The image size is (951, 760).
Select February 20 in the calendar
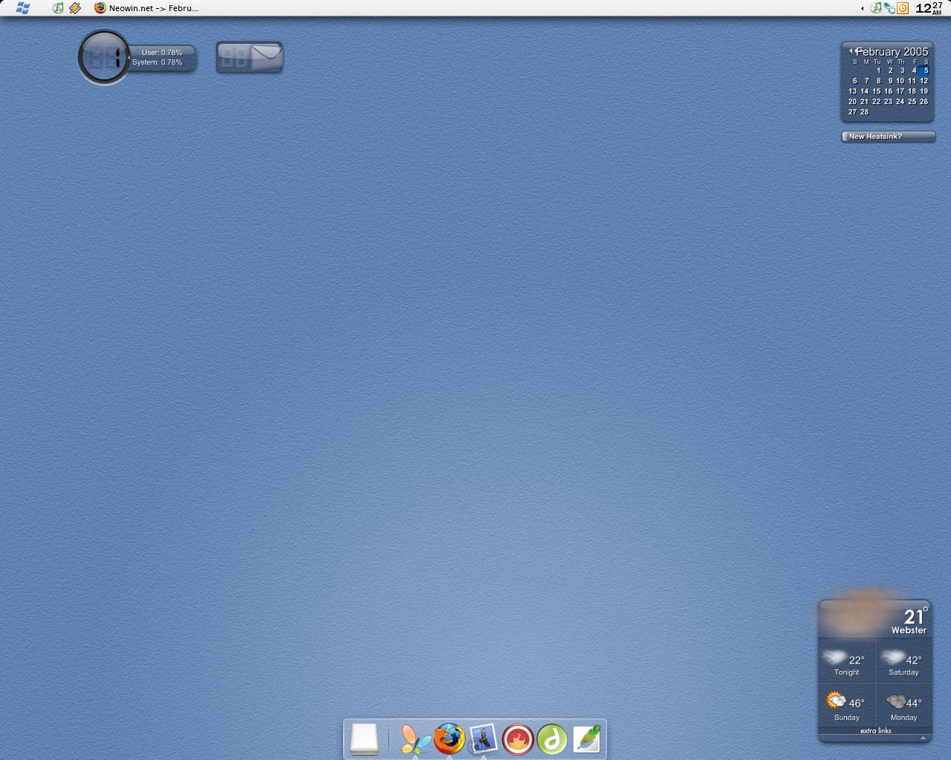[x=852, y=102]
